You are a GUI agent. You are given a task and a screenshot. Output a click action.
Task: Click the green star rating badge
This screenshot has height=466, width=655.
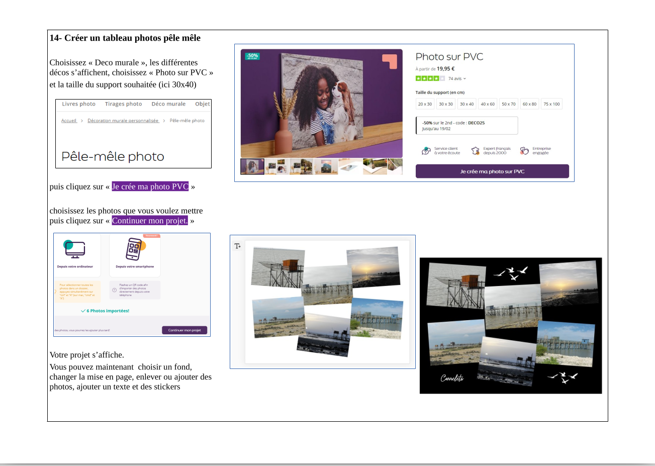coord(430,78)
